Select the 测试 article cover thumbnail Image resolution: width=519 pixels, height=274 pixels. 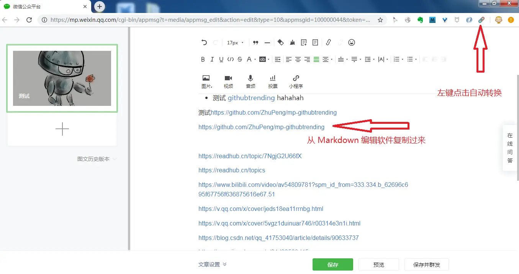point(62,78)
